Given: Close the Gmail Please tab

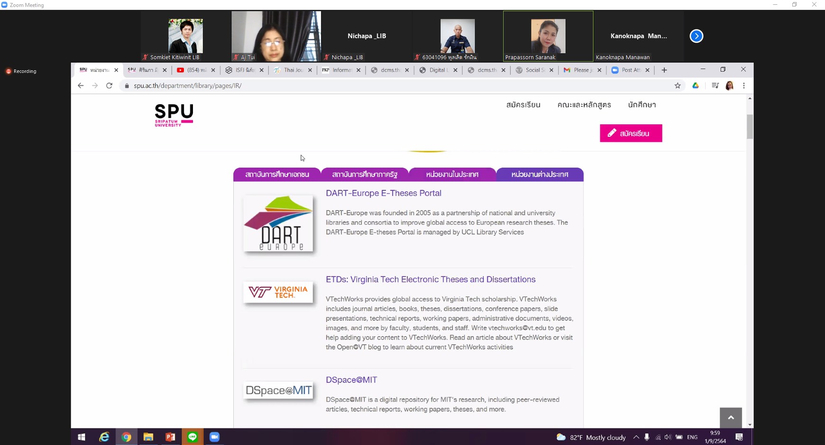Looking at the screenshot, I should tap(599, 70).
